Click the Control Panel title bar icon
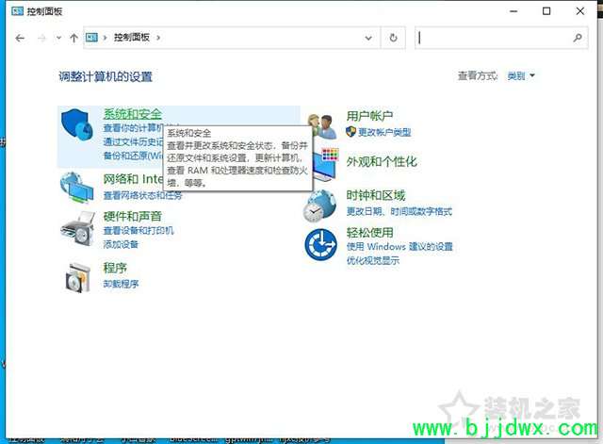This screenshot has height=444, width=603. point(18,11)
